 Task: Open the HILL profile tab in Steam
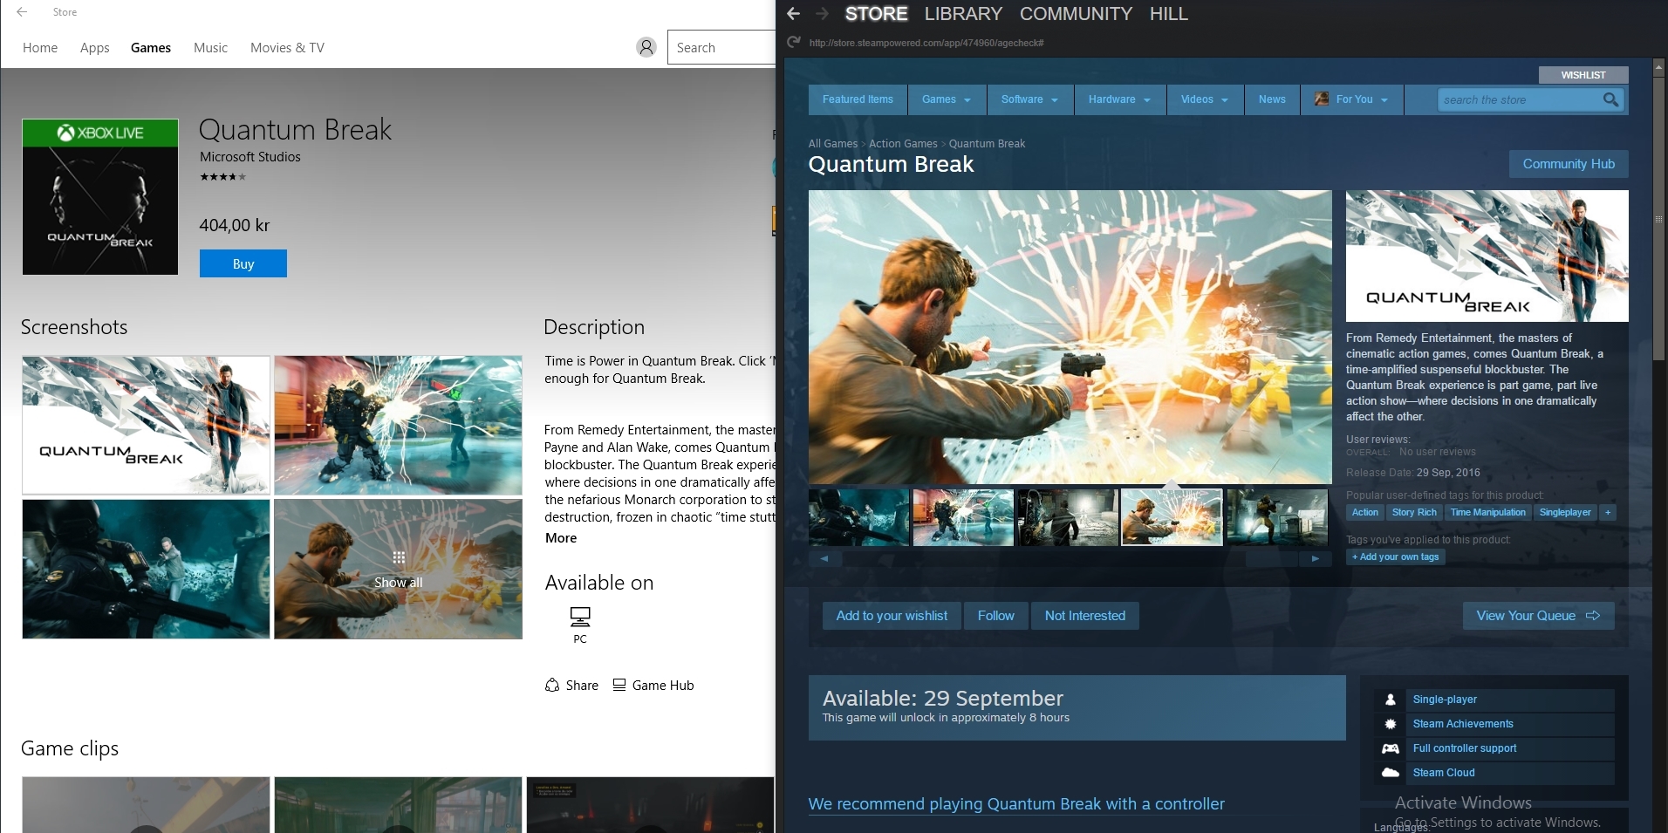[1168, 14]
